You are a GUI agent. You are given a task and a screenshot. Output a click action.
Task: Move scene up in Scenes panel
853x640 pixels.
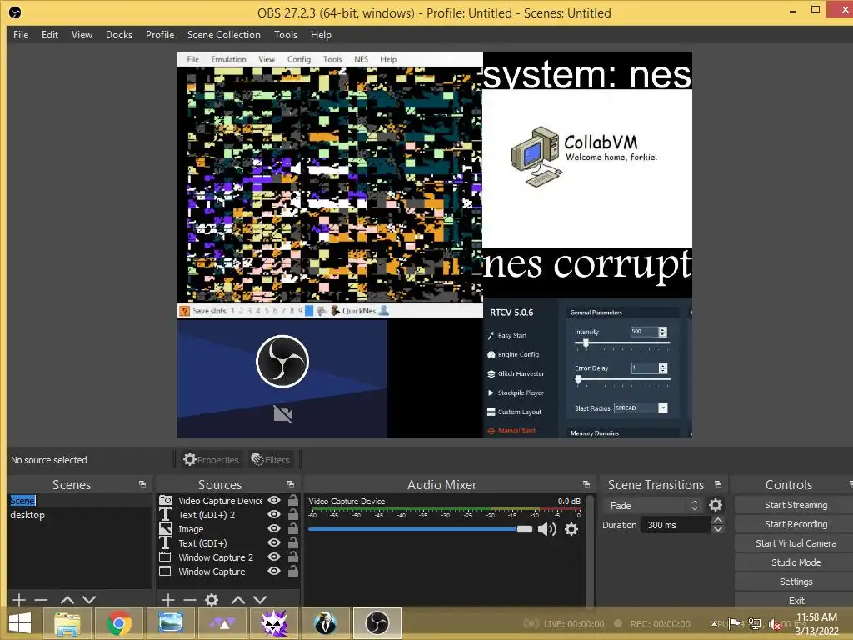(x=67, y=600)
